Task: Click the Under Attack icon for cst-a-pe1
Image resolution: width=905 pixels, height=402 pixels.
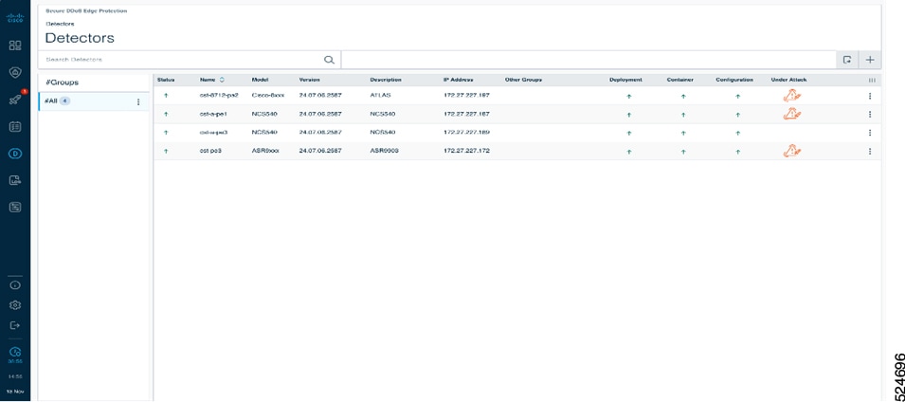Action: 792,115
